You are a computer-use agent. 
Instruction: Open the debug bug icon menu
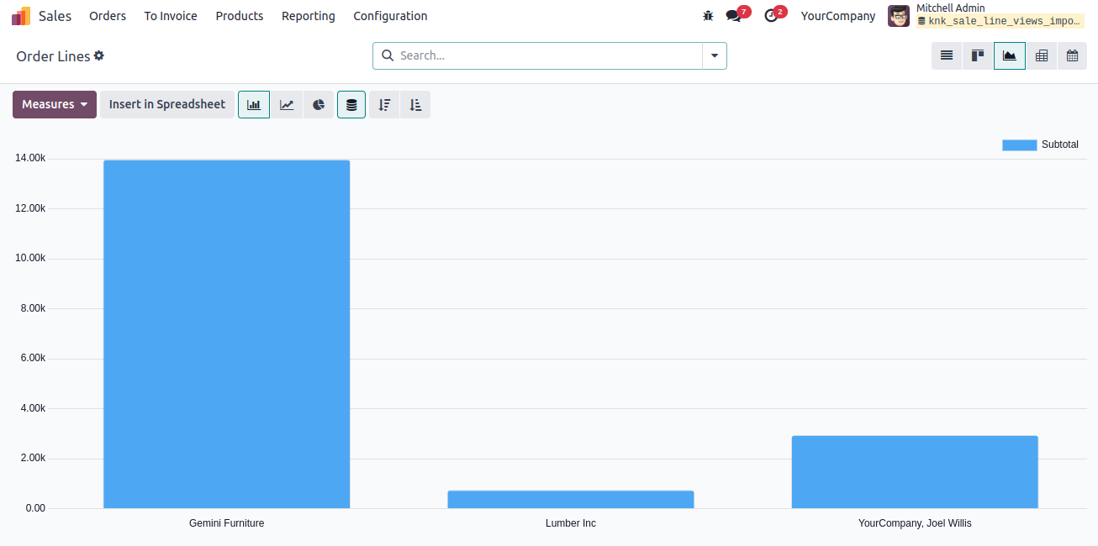coord(708,16)
